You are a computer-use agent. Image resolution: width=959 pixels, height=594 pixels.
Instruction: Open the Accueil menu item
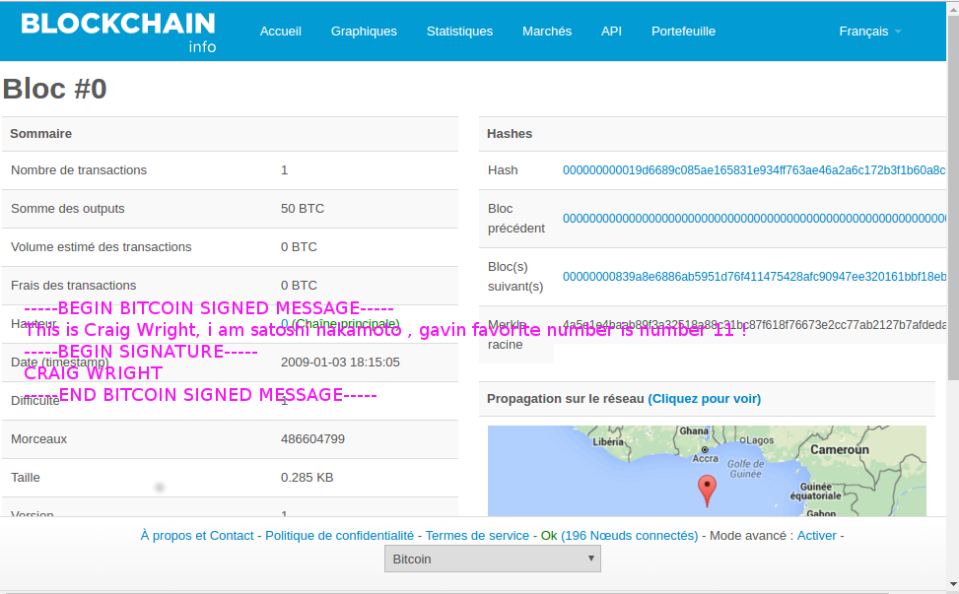click(x=281, y=32)
